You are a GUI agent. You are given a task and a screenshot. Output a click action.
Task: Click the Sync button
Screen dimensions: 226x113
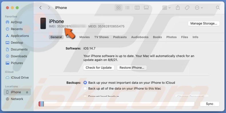pos(210,104)
